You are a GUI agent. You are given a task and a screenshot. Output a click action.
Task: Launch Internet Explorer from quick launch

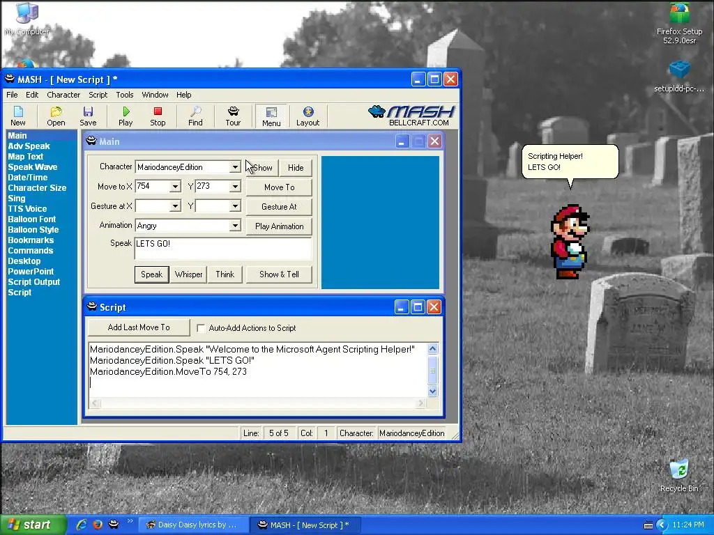click(82, 525)
